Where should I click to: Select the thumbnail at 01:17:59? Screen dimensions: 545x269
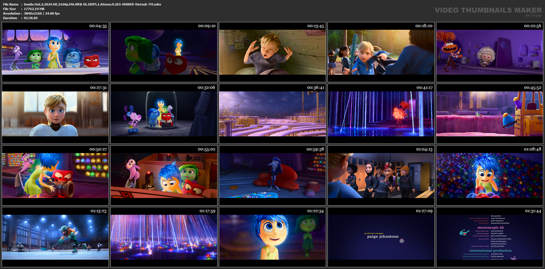(x=164, y=237)
